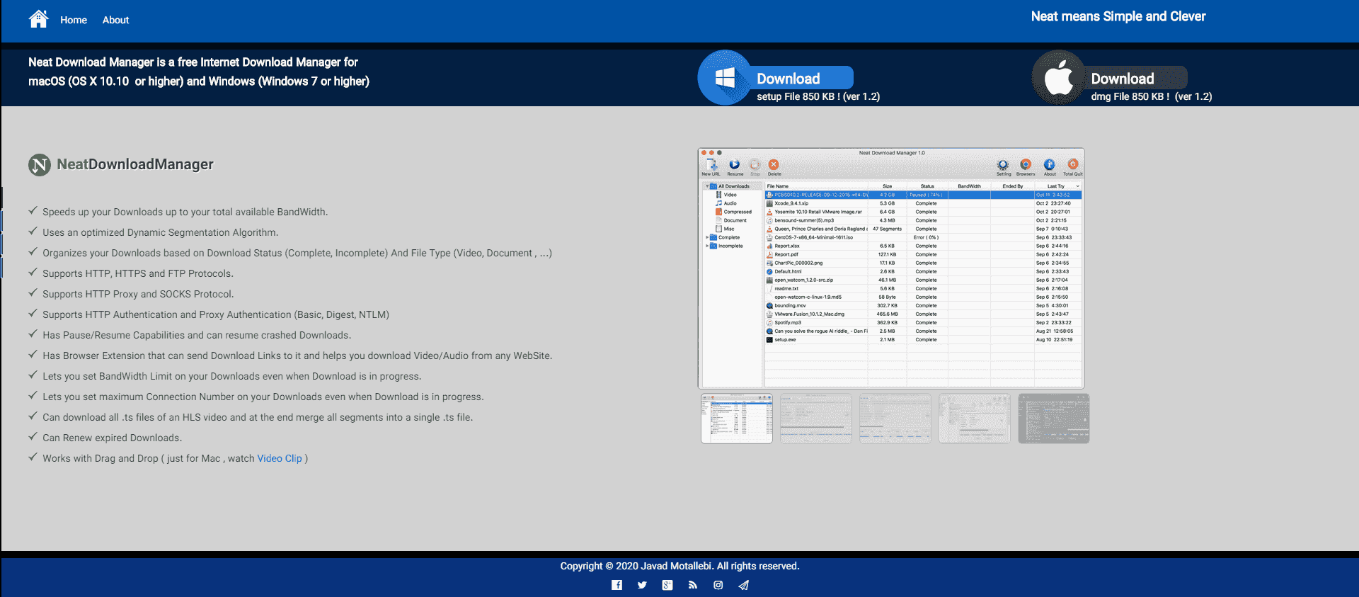Click the Telegram paper plane icon
The image size is (1359, 597).
743,585
